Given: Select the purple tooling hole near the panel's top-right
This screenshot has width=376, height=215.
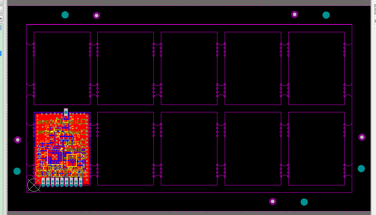Looking at the screenshot, I should [294, 14].
